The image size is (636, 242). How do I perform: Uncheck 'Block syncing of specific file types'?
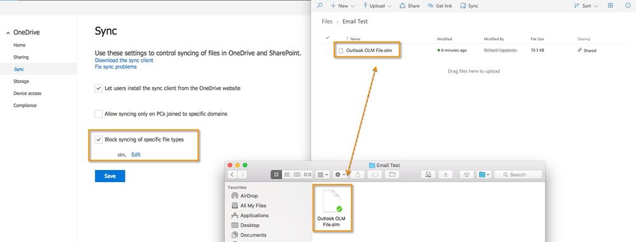coord(99,139)
